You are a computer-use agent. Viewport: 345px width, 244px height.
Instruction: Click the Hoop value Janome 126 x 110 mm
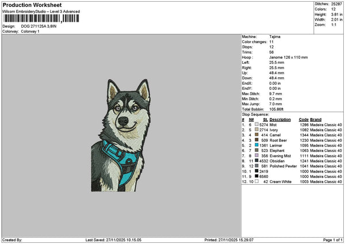[289, 58]
